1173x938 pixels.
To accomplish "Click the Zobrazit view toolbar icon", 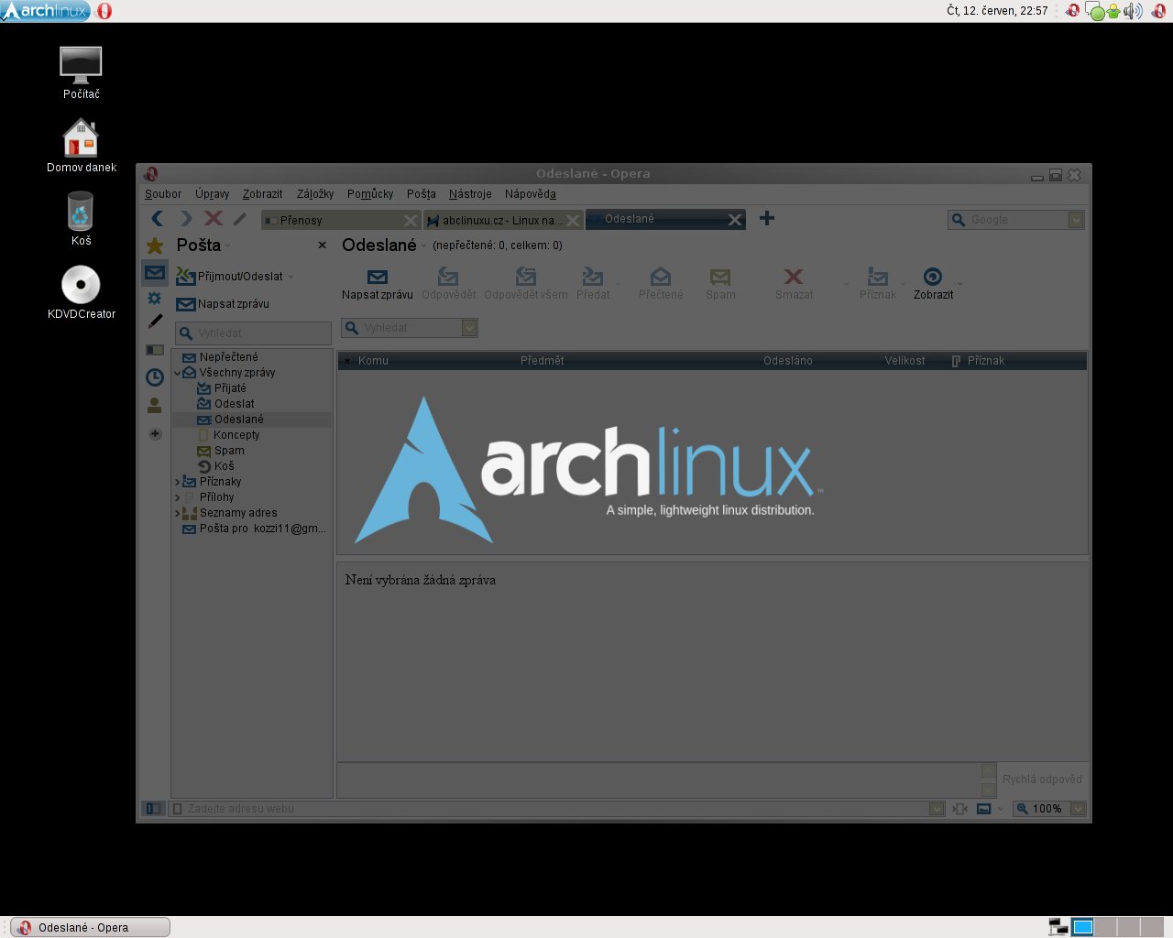I will [x=933, y=284].
